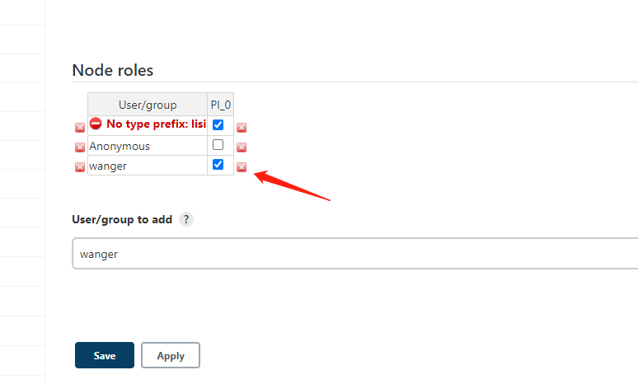Select the wanger user name cell
This screenshot has width=638, height=384.
click(109, 166)
